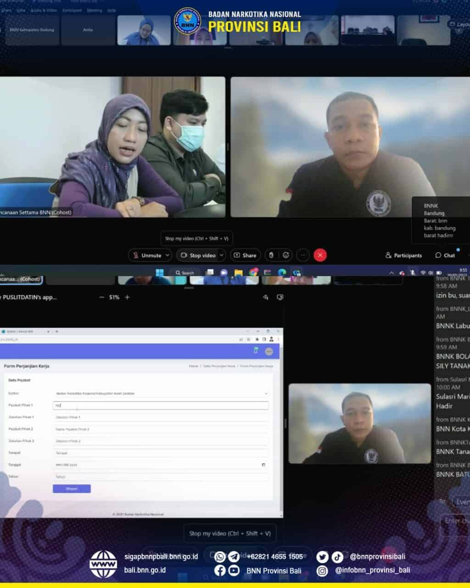Open the Webex app icon on taskbar

[297, 272]
